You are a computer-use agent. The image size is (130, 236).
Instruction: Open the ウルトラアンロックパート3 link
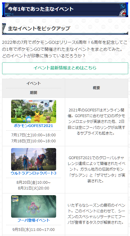click(33, 173)
